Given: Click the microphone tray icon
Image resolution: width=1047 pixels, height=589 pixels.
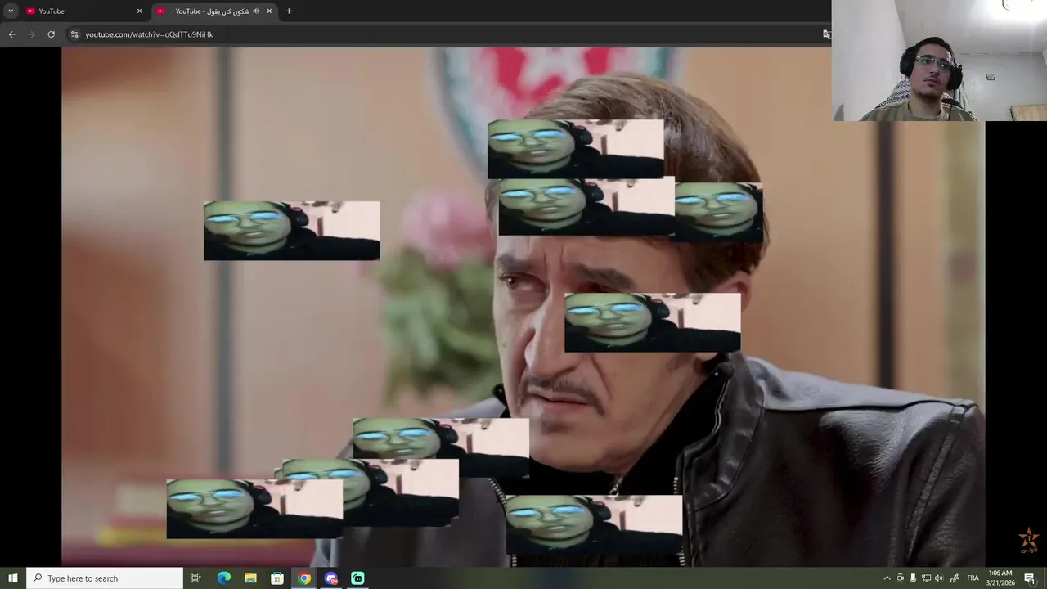Looking at the screenshot, I should [913, 578].
